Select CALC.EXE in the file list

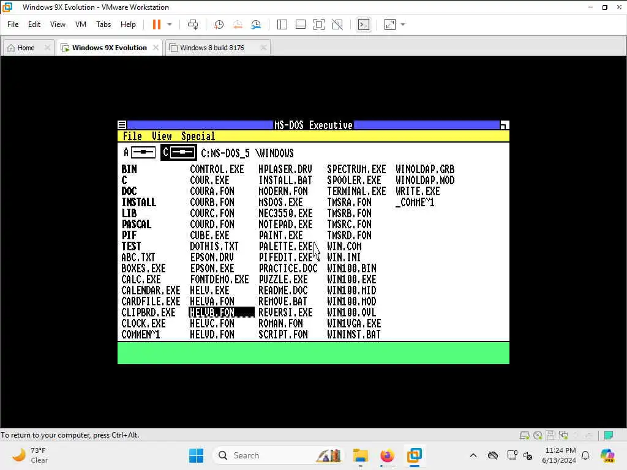point(141,279)
